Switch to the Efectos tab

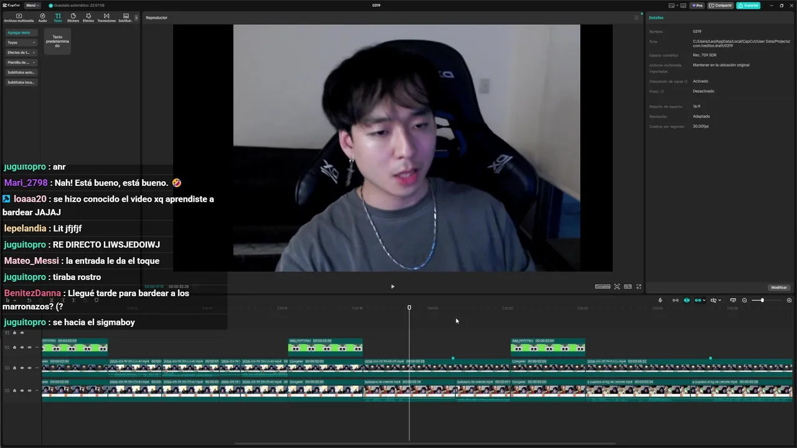point(88,17)
